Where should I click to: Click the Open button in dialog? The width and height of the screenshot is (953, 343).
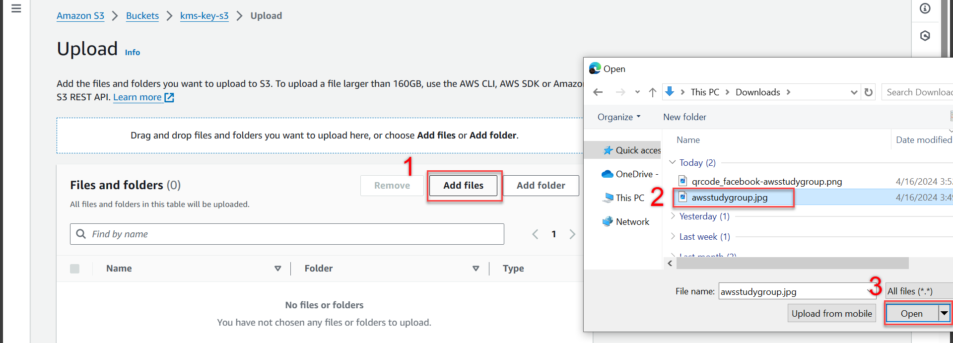[x=912, y=313]
